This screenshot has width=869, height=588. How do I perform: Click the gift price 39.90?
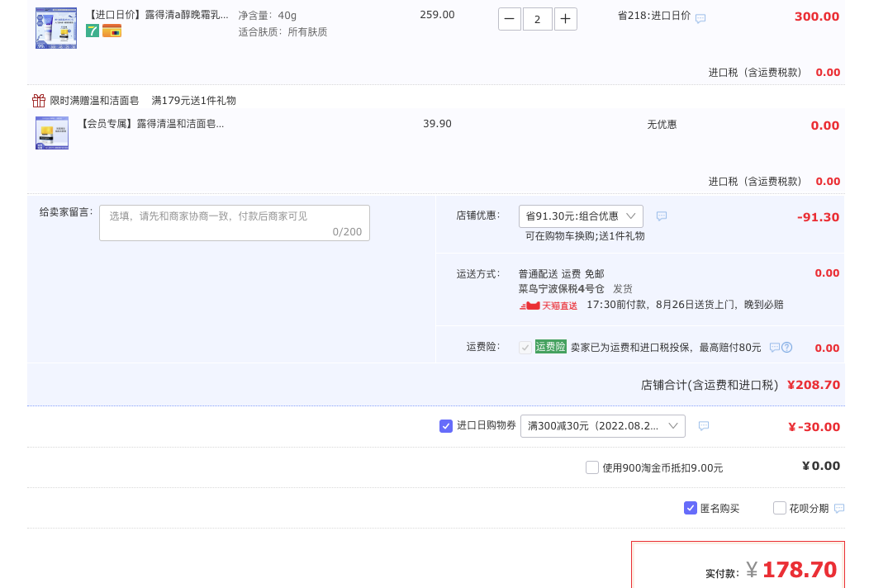437,124
